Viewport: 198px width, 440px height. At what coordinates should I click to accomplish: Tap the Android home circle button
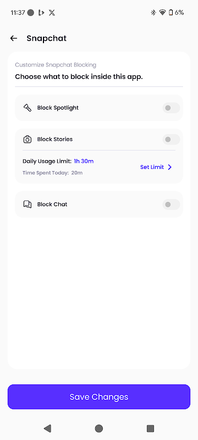click(98, 428)
